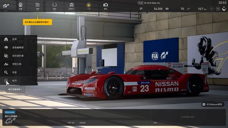Open the 探索 magnifier search icon
228x128 pixels.
click(6, 72)
